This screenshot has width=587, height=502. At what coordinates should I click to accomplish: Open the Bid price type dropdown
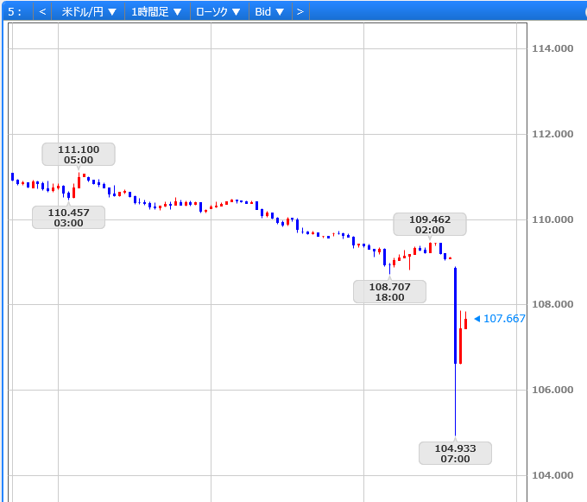(x=269, y=11)
